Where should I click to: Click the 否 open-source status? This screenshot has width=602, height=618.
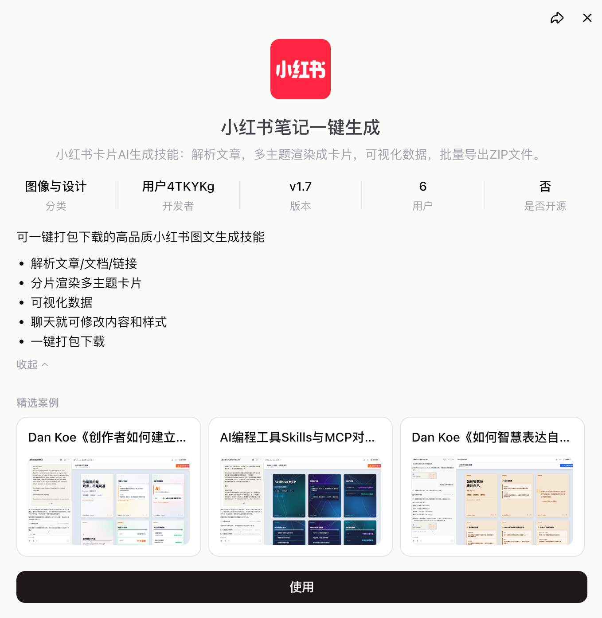pos(545,187)
